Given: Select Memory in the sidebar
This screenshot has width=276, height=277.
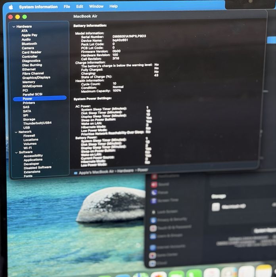Looking at the screenshot, I should (x=29, y=82).
